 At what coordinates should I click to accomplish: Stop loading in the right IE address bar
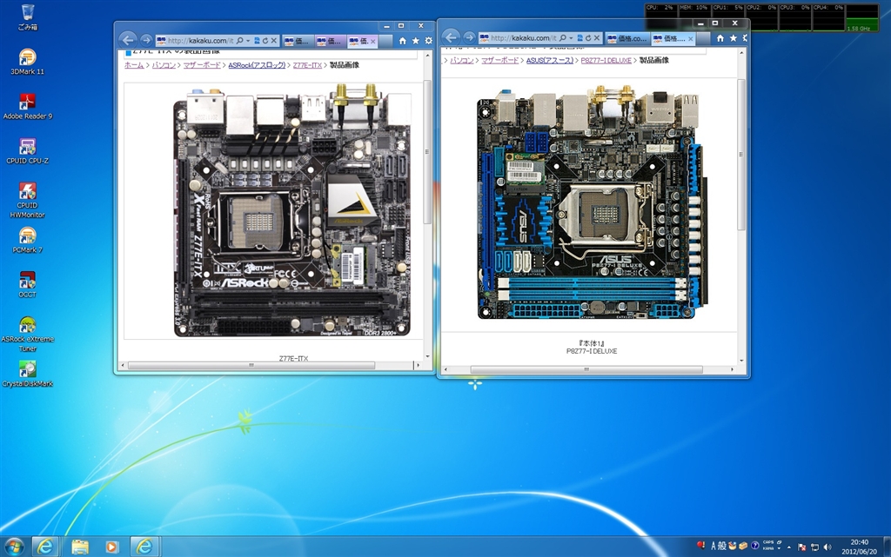click(597, 38)
